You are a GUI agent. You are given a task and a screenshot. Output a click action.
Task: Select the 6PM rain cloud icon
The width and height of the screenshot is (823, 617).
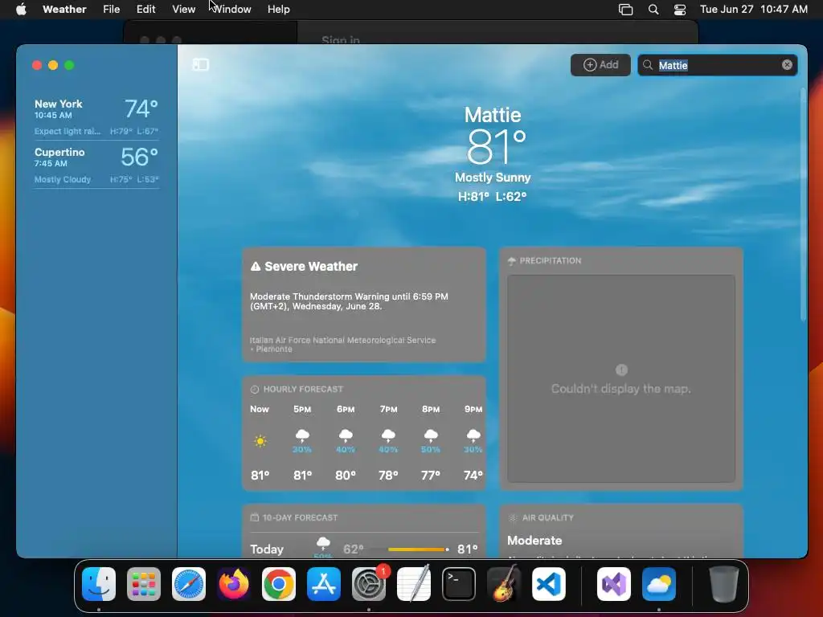(x=346, y=435)
